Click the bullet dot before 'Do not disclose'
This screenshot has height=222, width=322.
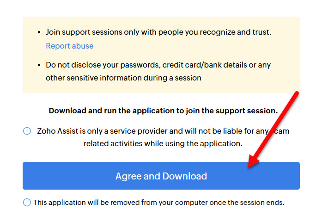coord(39,65)
